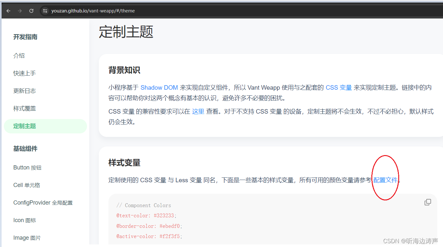Open 快速上手 in sidebar

click(x=25, y=73)
